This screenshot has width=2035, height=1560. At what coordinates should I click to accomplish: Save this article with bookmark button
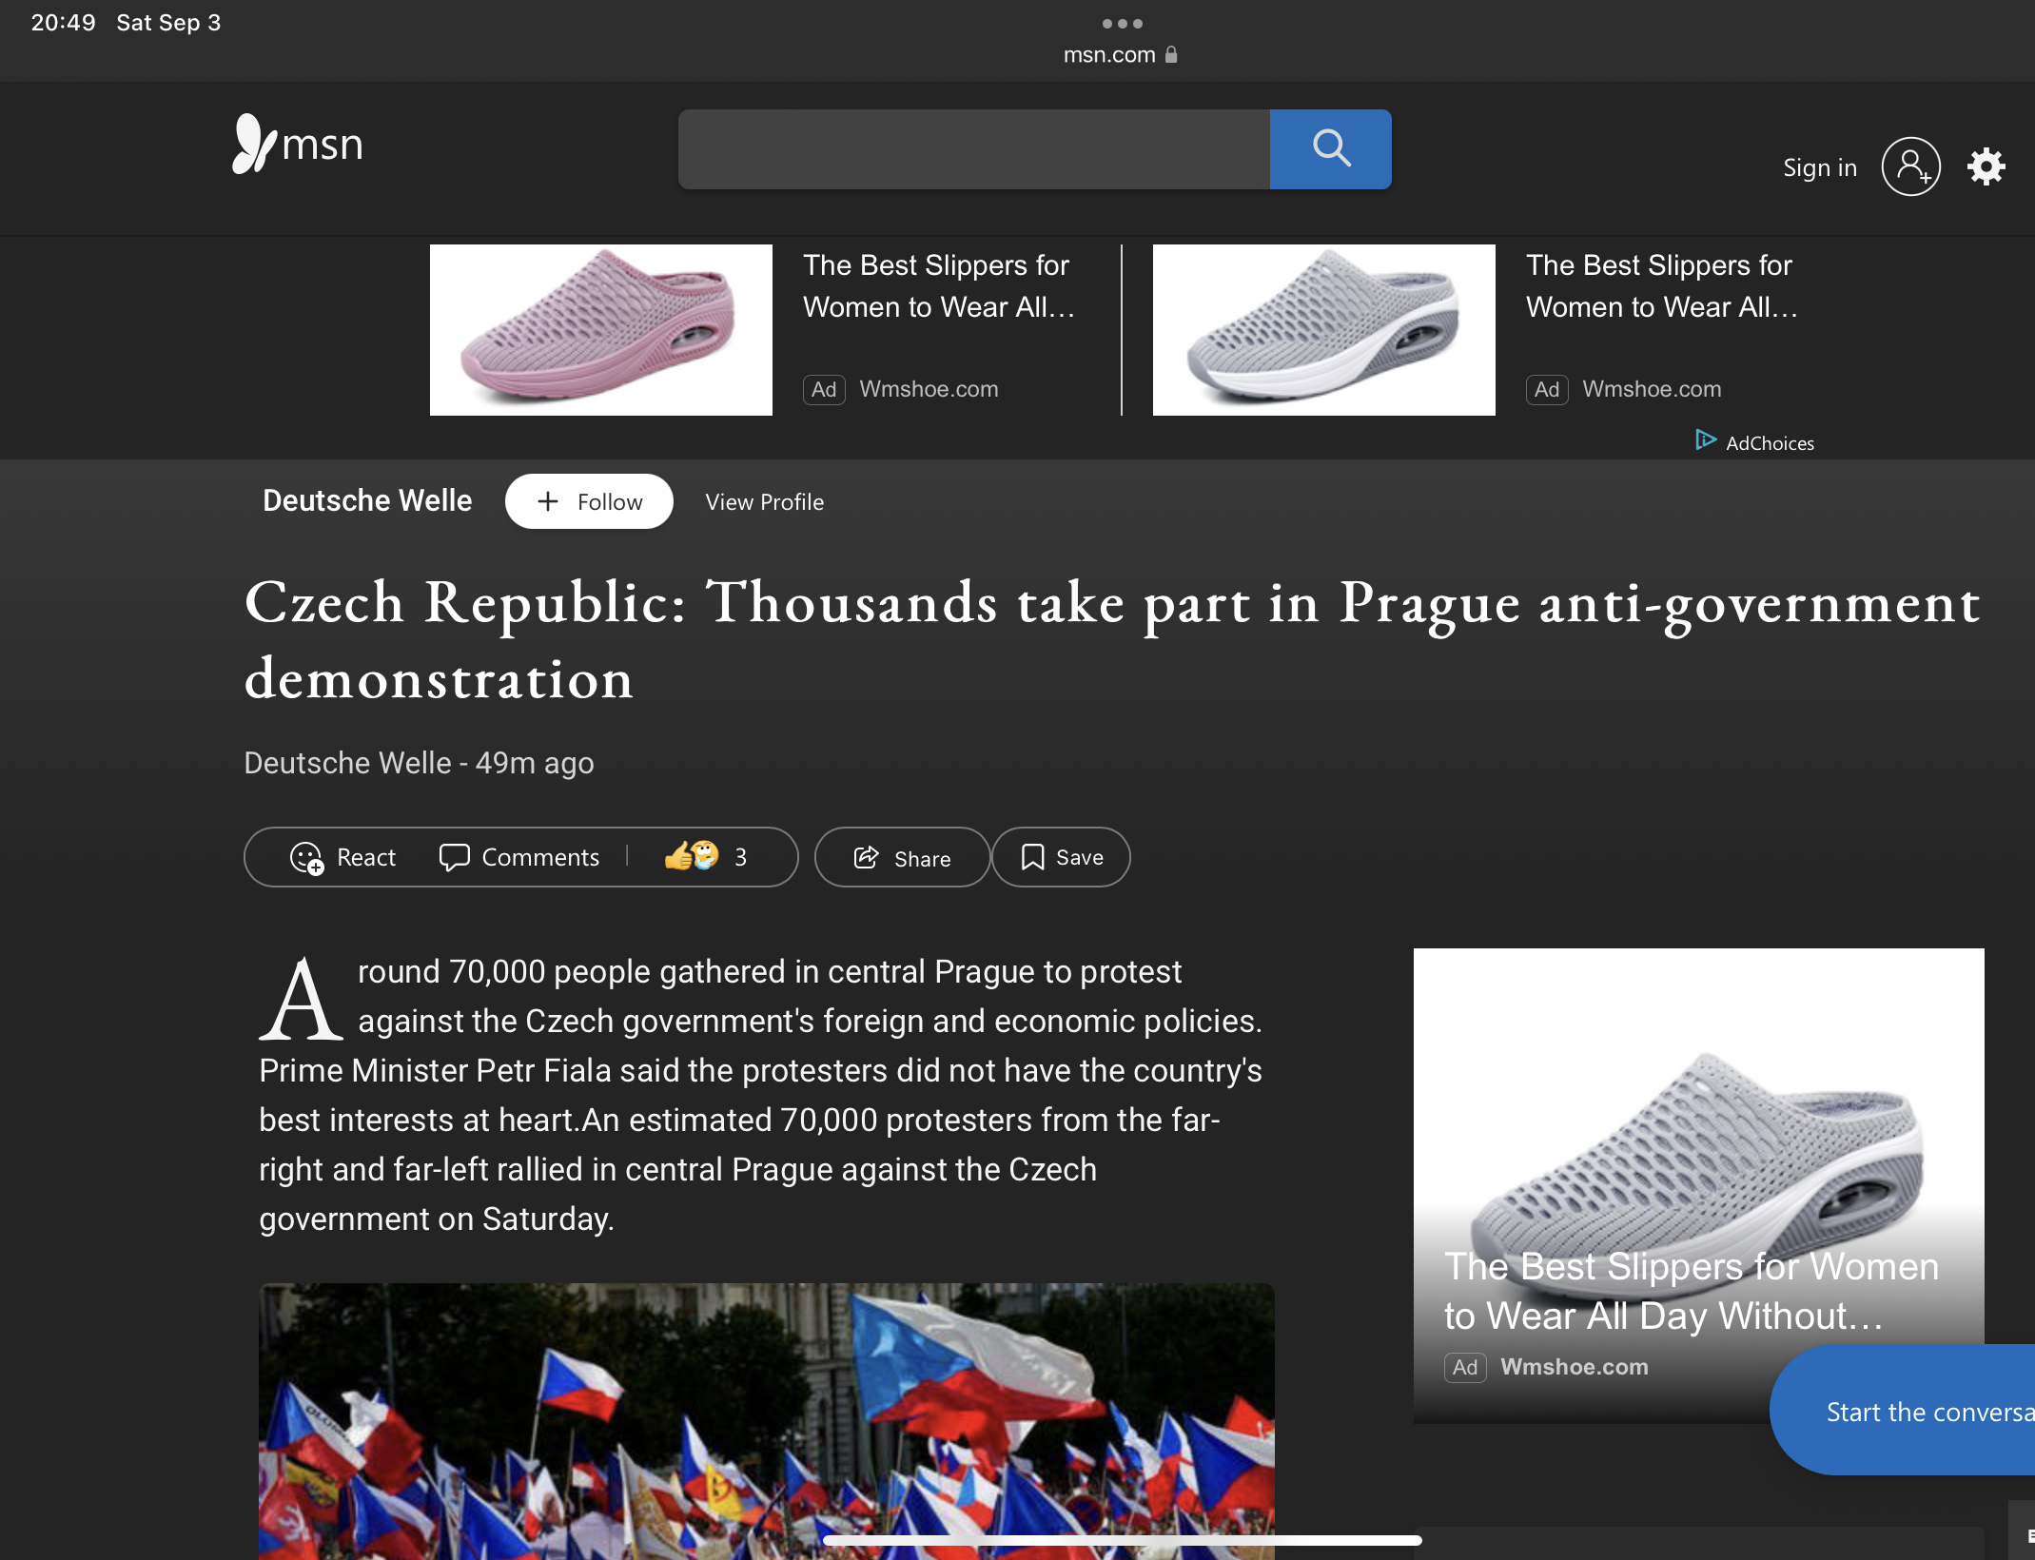tap(1061, 857)
